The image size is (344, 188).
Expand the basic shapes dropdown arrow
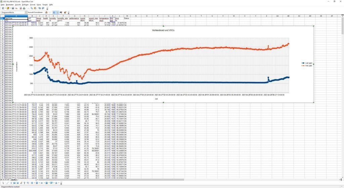(35, 183)
